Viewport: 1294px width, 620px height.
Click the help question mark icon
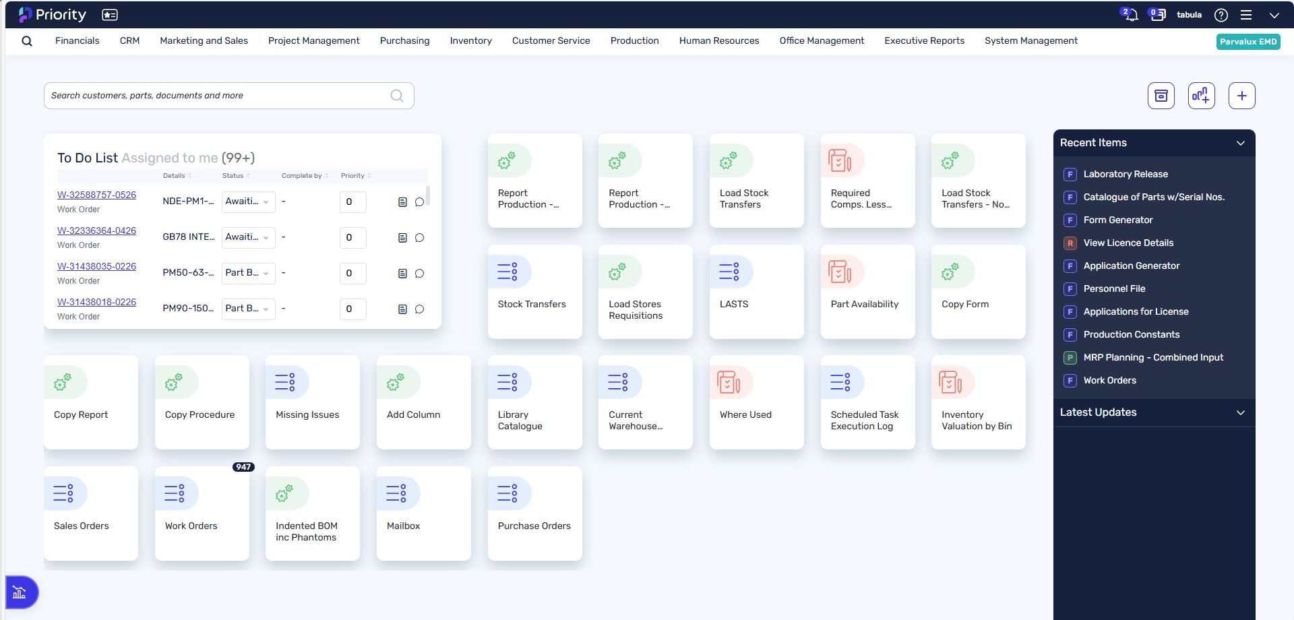pyautogui.click(x=1221, y=15)
